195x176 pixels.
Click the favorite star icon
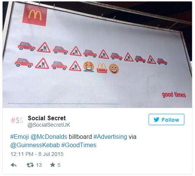[x=52, y=165]
